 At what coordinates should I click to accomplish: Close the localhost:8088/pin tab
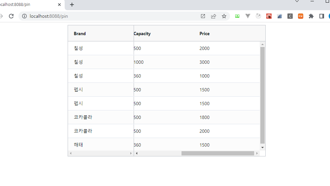[59, 5]
